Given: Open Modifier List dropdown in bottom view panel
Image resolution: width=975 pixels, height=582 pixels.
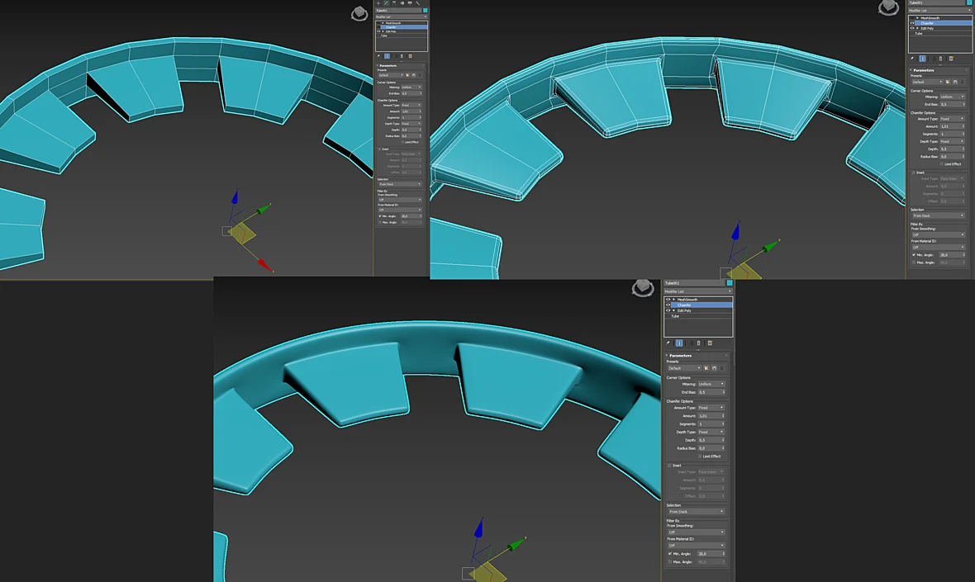Looking at the screenshot, I should point(697,291).
